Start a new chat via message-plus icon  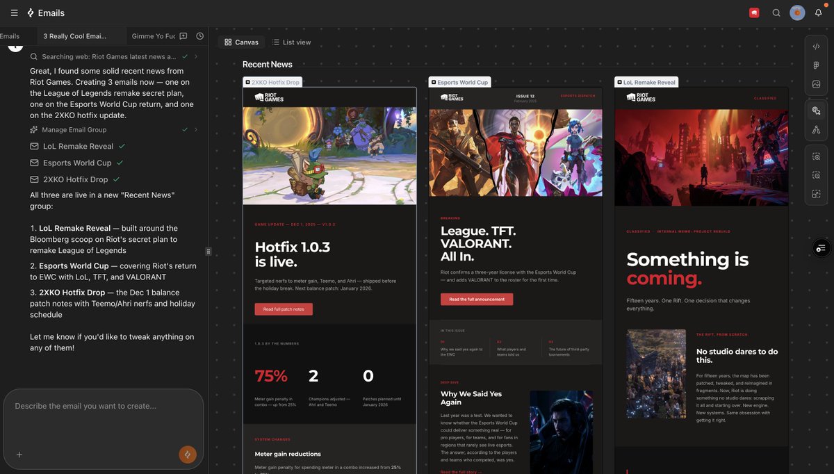point(183,36)
